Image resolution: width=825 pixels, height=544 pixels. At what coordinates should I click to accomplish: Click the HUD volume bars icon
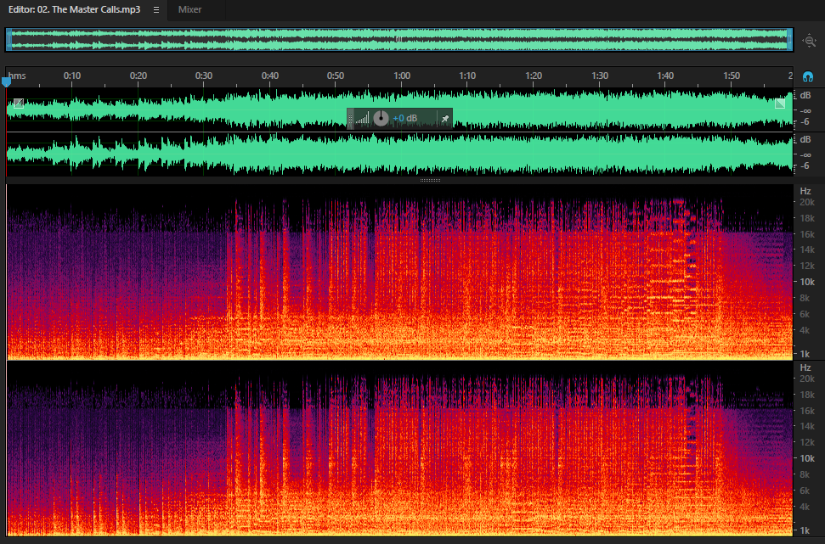(x=363, y=119)
